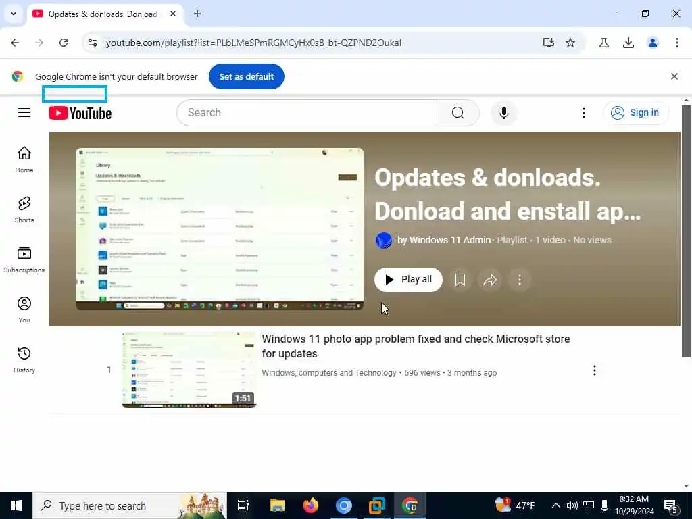Open the action menu for the listed video

(595, 370)
